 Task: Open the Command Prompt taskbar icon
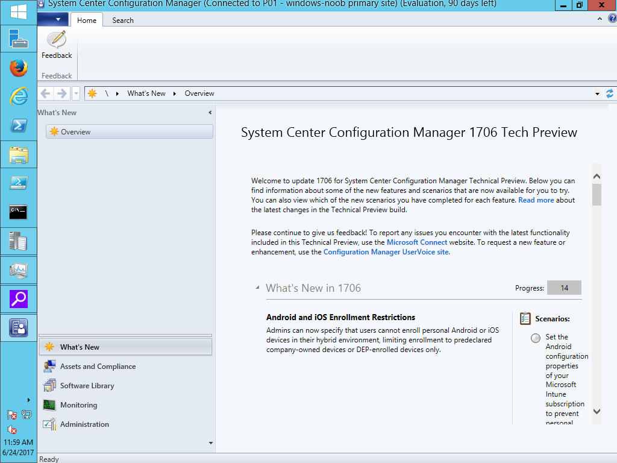tap(19, 212)
